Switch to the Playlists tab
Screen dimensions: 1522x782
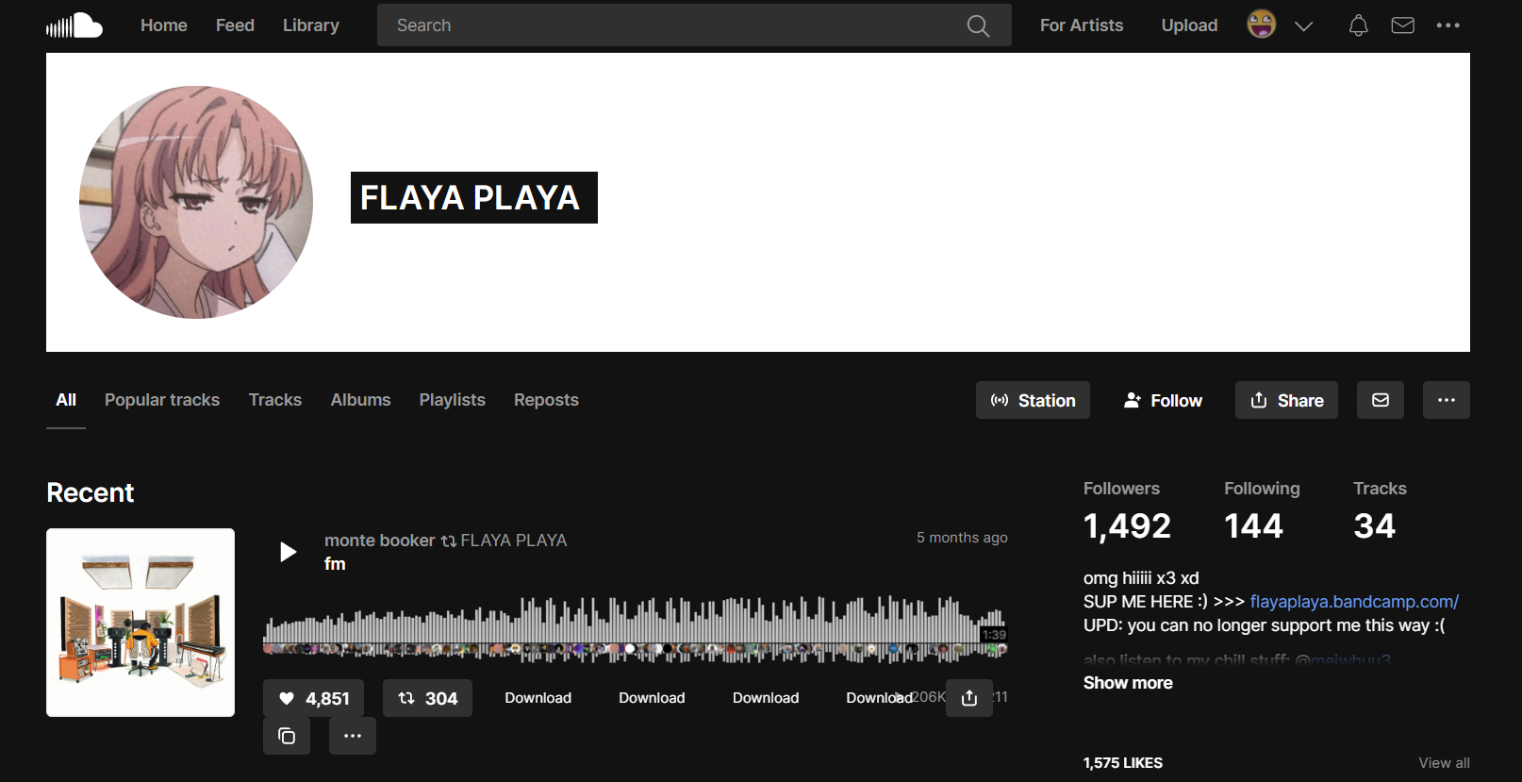click(x=453, y=400)
